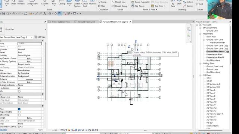Close the Project Browser panel
Image resolution: width=239 pixels, height=134 pixels.
coord(230,22)
